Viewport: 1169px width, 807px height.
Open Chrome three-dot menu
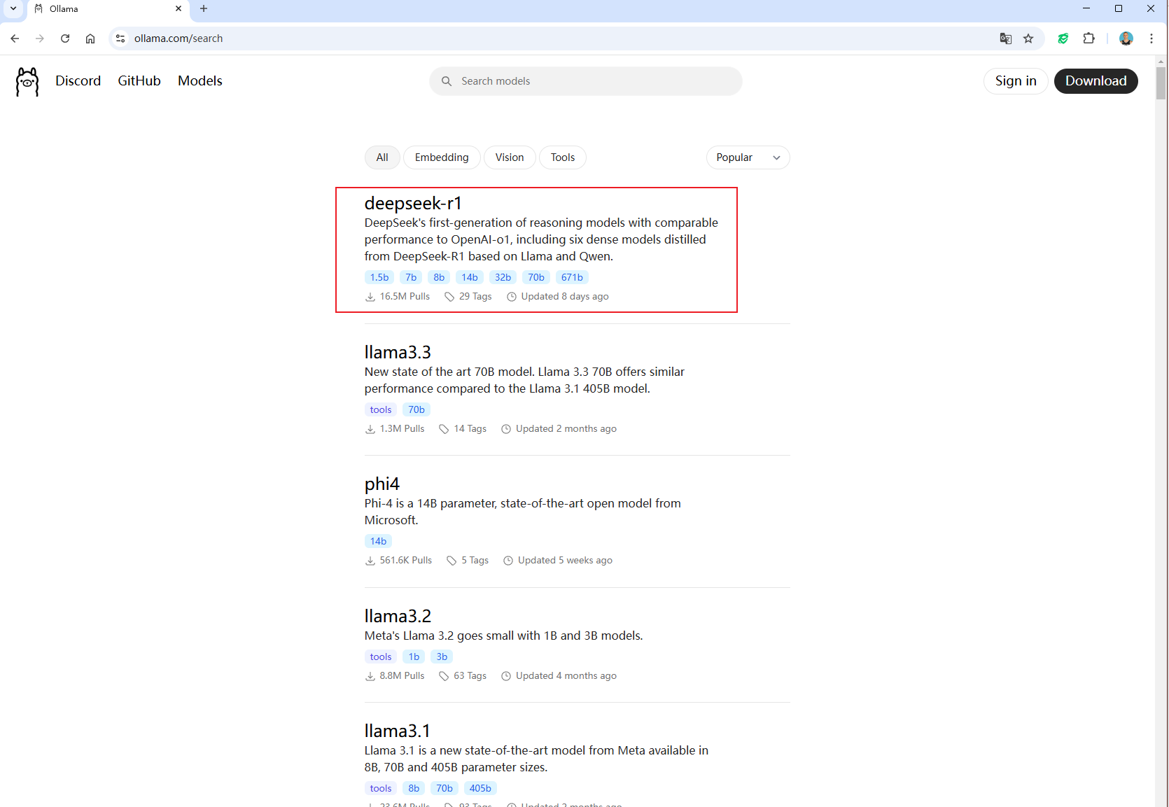[x=1151, y=38]
